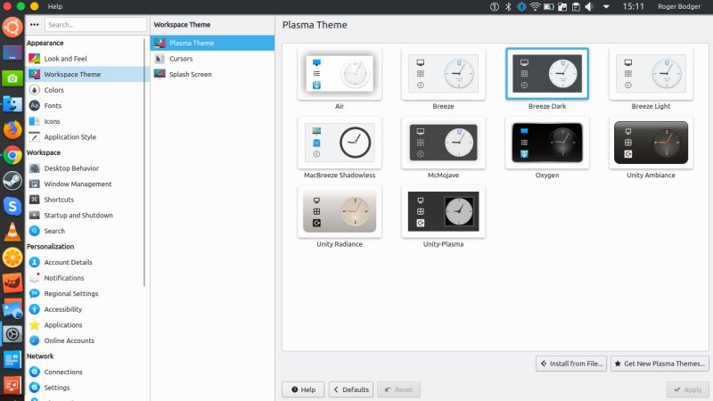Click the sidebar menu dots button
The width and height of the screenshot is (713, 401).
coord(35,25)
